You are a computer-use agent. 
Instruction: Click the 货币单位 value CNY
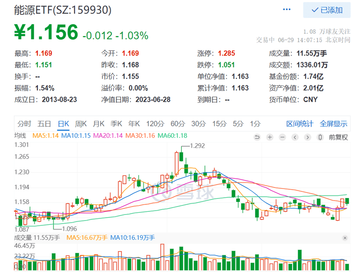(x=311, y=100)
